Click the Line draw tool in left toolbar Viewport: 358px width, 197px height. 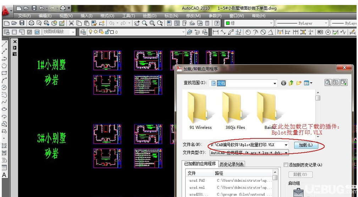4,44
